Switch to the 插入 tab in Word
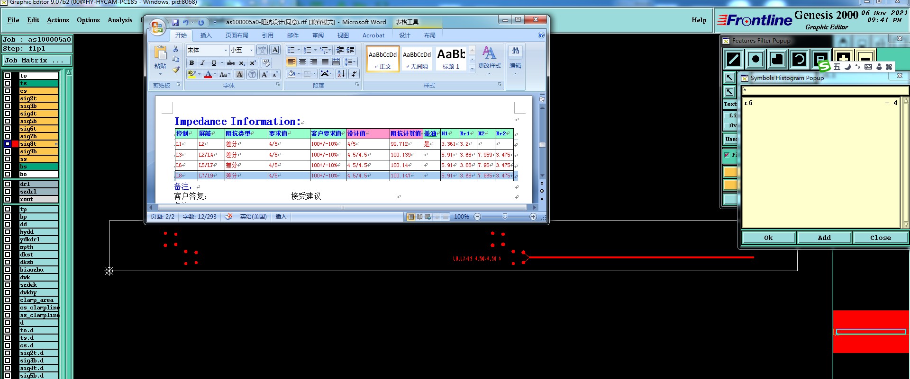 coord(206,35)
